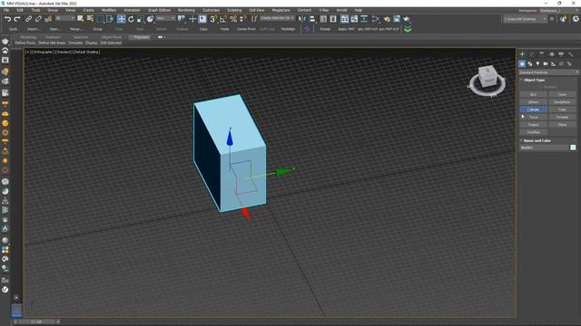Viewport: 581px width, 326px height.
Task: Open the Modify command panel tab
Action: click(x=532, y=54)
